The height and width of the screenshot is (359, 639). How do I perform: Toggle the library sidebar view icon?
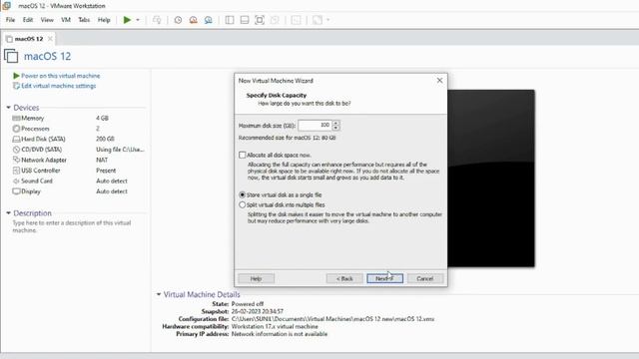point(230,20)
